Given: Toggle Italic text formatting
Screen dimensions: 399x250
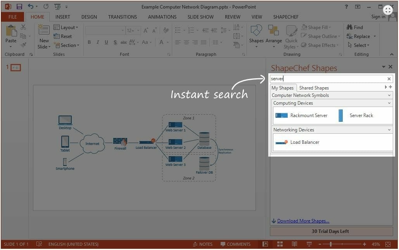Looking at the screenshot, I should [x=98, y=42].
